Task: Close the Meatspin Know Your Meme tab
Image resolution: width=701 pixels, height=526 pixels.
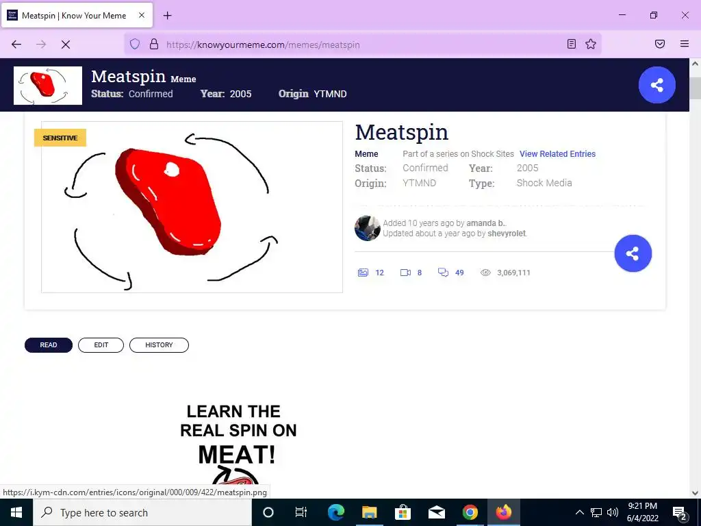Action: click(x=142, y=15)
